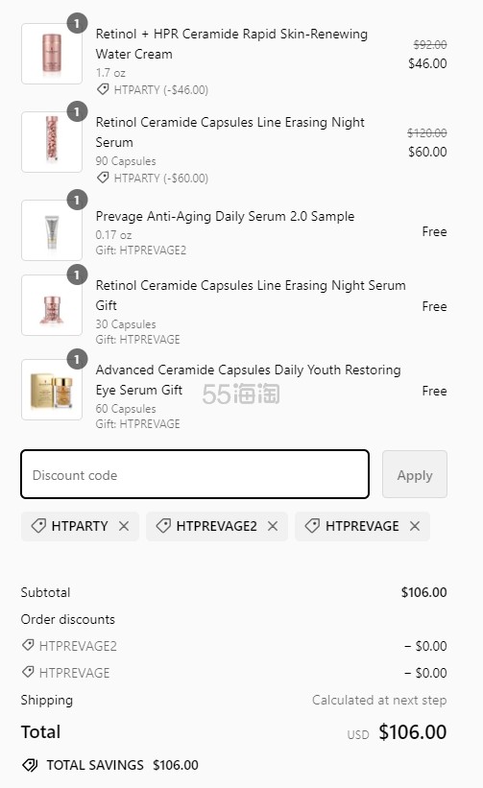483x788 pixels.
Task: Open the 30 Capsules Serum Gift thumbnail
Action: (x=52, y=305)
